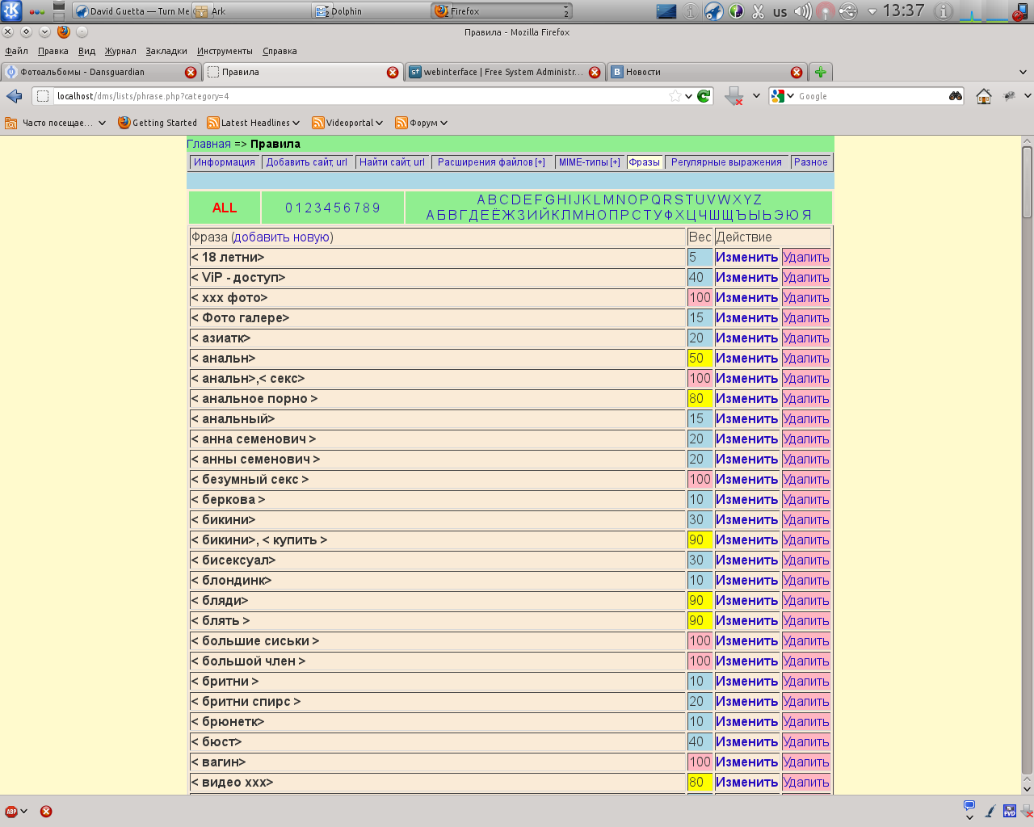The width and height of the screenshot is (1034, 827).
Task: Mute sound via the speaker tray icon
Action: 804,12
